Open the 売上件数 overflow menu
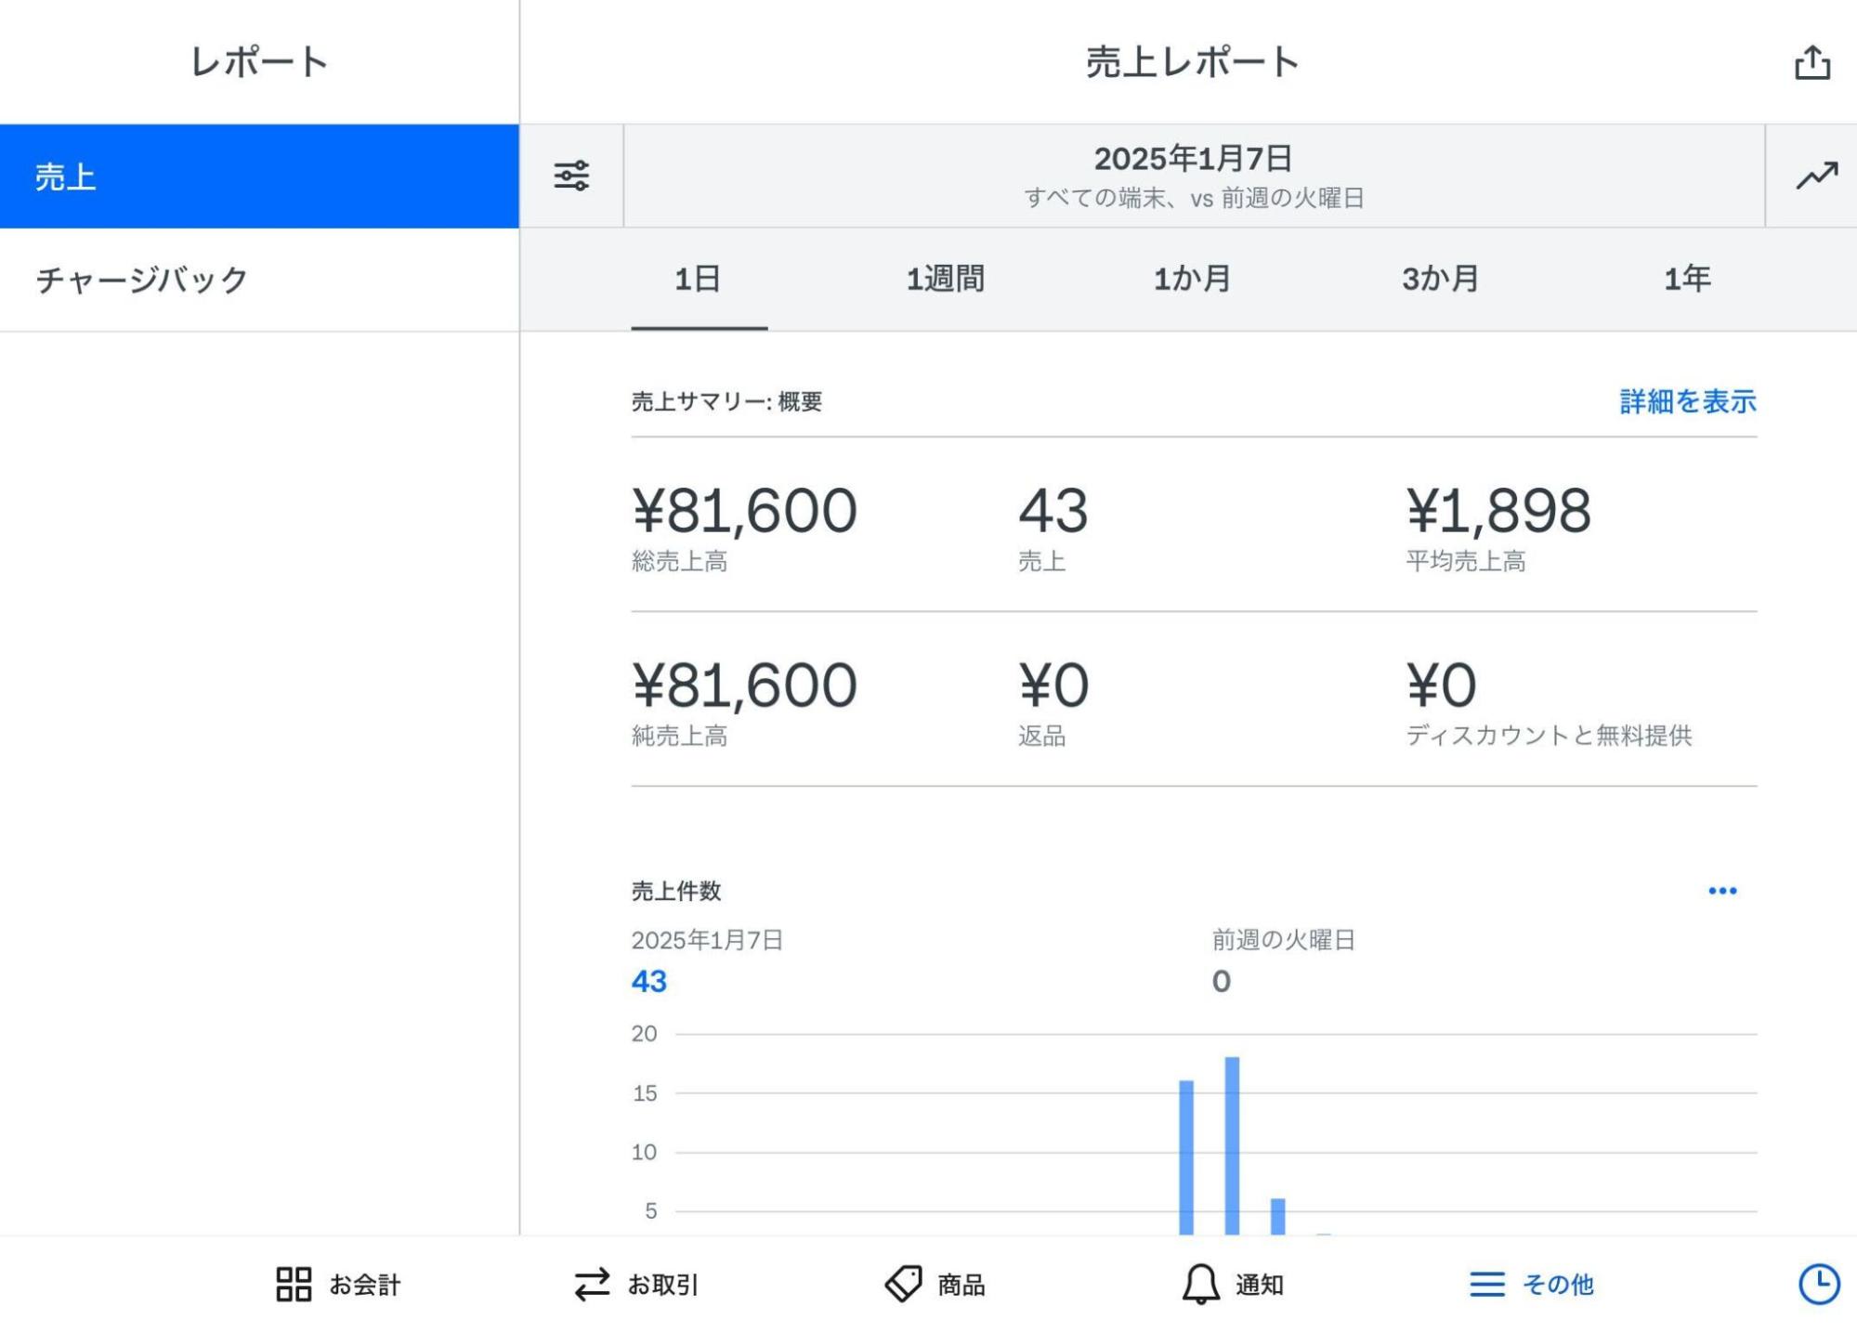Image resolution: width=1857 pixels, height=1332 pixels. coord(1723,890)
